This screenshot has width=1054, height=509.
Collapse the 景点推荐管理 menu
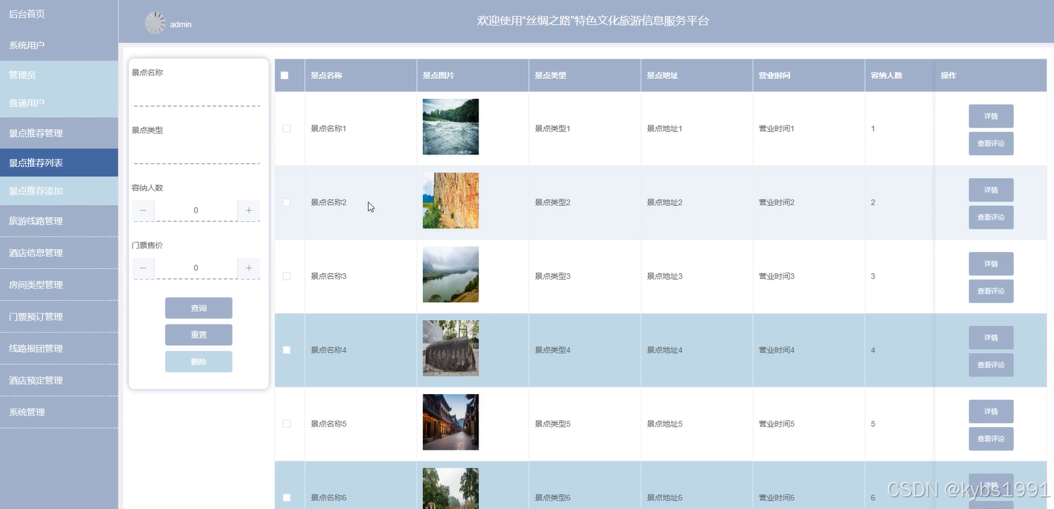pos(59,133)
